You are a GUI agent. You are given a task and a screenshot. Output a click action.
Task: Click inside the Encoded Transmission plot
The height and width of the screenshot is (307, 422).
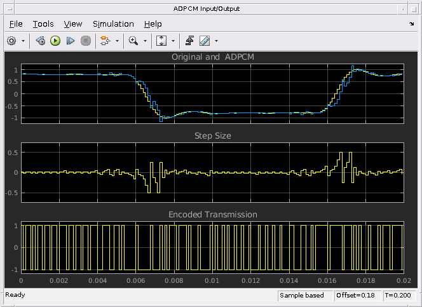[x=213, y=247]
